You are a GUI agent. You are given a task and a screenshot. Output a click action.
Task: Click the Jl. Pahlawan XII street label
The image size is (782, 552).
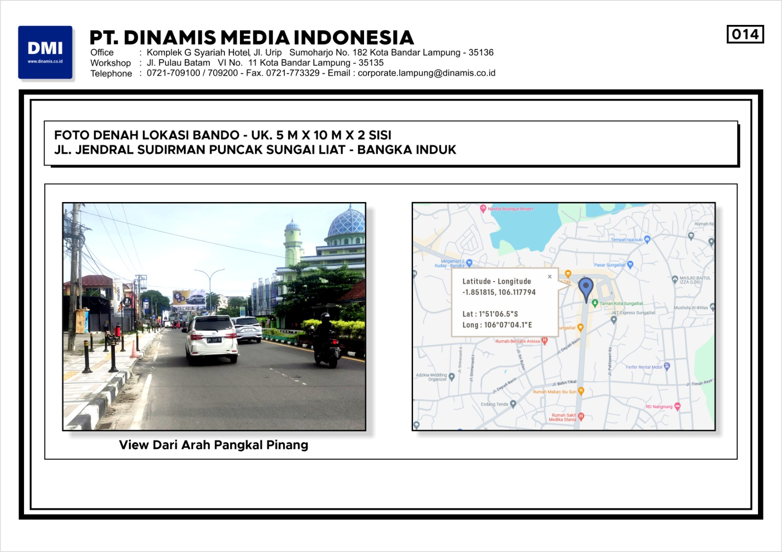point(609,362)
